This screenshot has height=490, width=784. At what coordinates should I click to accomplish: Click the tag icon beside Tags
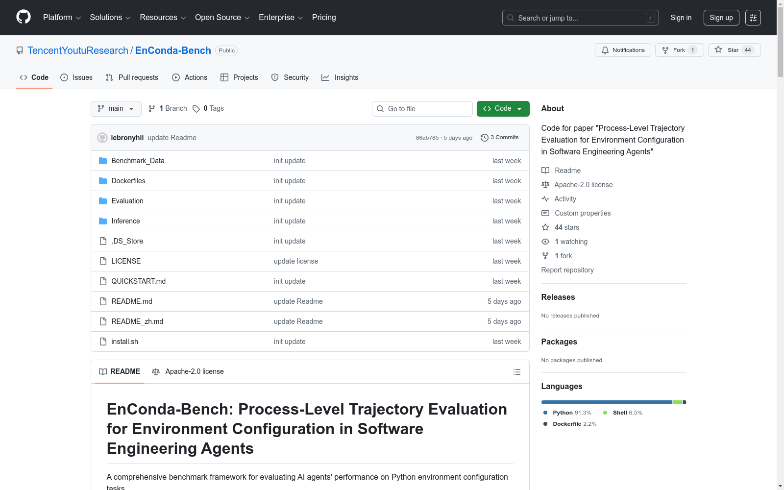tap(196, 109)
